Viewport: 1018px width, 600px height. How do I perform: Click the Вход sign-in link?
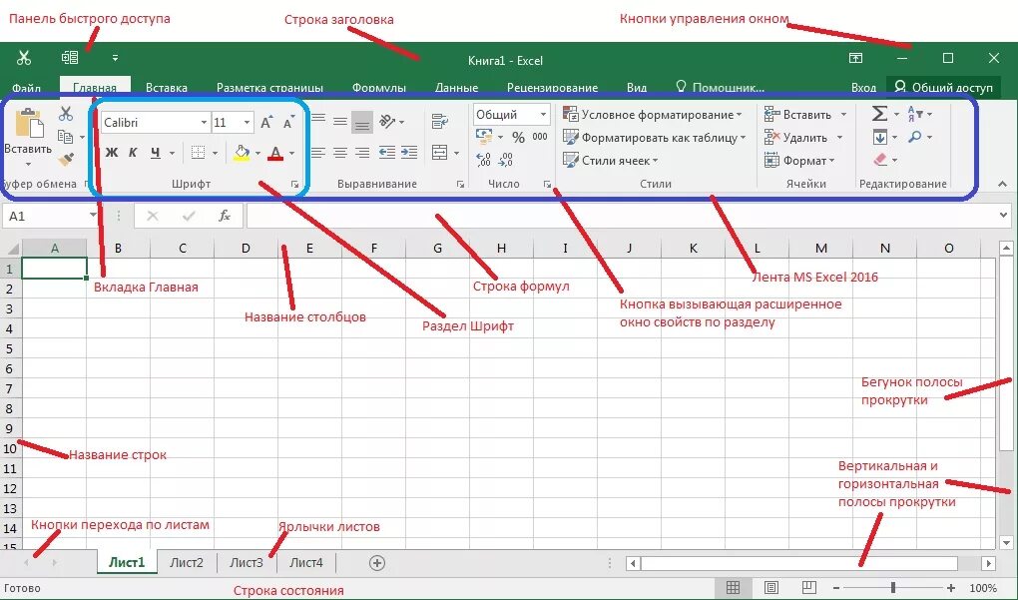pos(863,88)
